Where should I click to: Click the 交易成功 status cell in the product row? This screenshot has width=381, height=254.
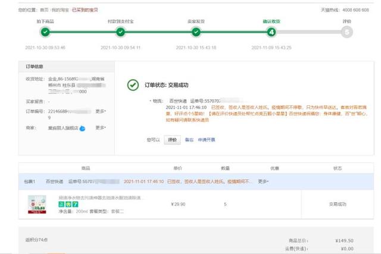click(x=338, y=204)
